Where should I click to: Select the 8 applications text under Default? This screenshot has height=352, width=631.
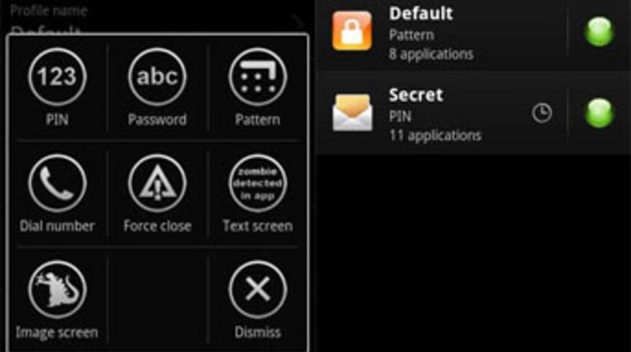[431, 54]
